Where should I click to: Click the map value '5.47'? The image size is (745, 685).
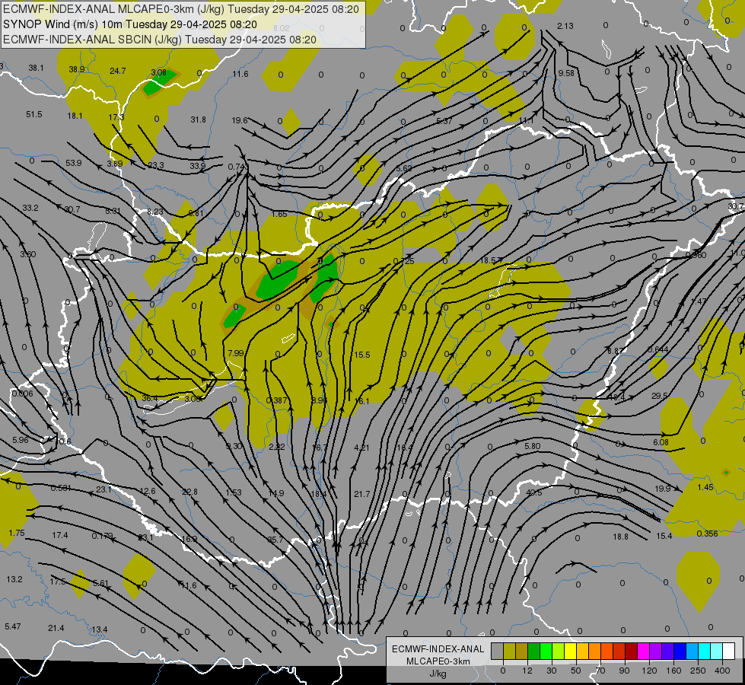[x=13, y=626]
